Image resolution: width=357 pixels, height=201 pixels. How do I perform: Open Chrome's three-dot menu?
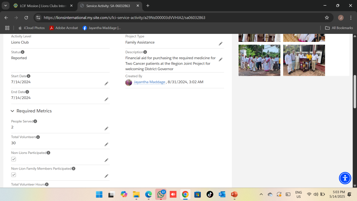(351, 17)
